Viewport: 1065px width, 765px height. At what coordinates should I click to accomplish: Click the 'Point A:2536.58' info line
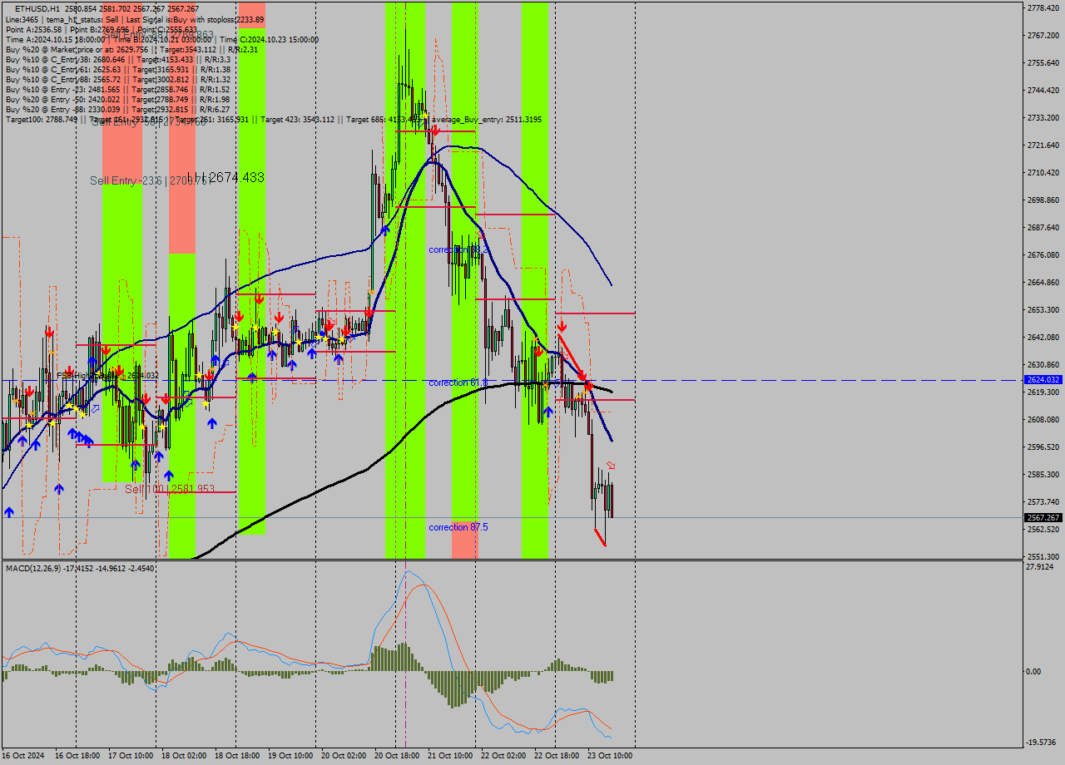[x=102, y=29]
